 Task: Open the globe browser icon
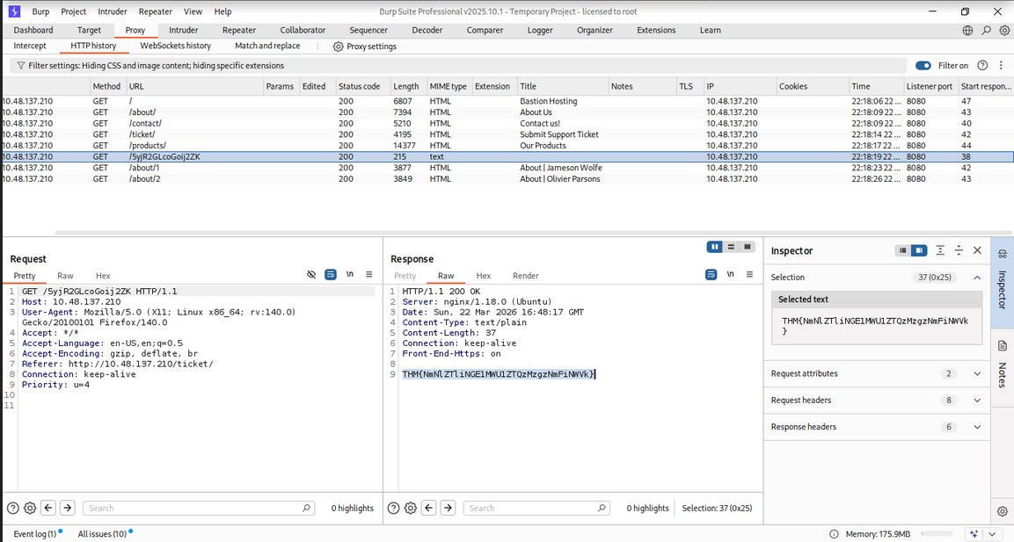click(967, 31)
